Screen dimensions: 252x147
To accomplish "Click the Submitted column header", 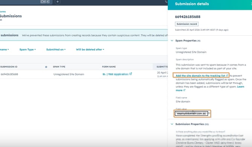I will pyautogui.click(x=162, y=67).
